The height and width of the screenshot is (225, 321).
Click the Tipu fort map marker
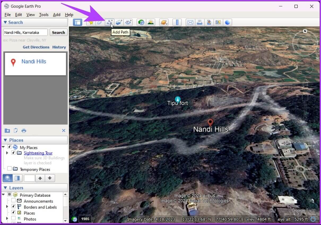[x=178, y=99]
